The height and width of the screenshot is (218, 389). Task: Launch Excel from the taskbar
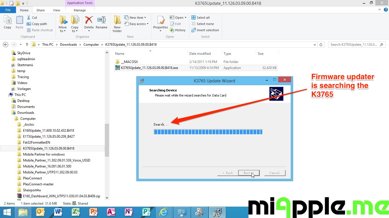75,212
